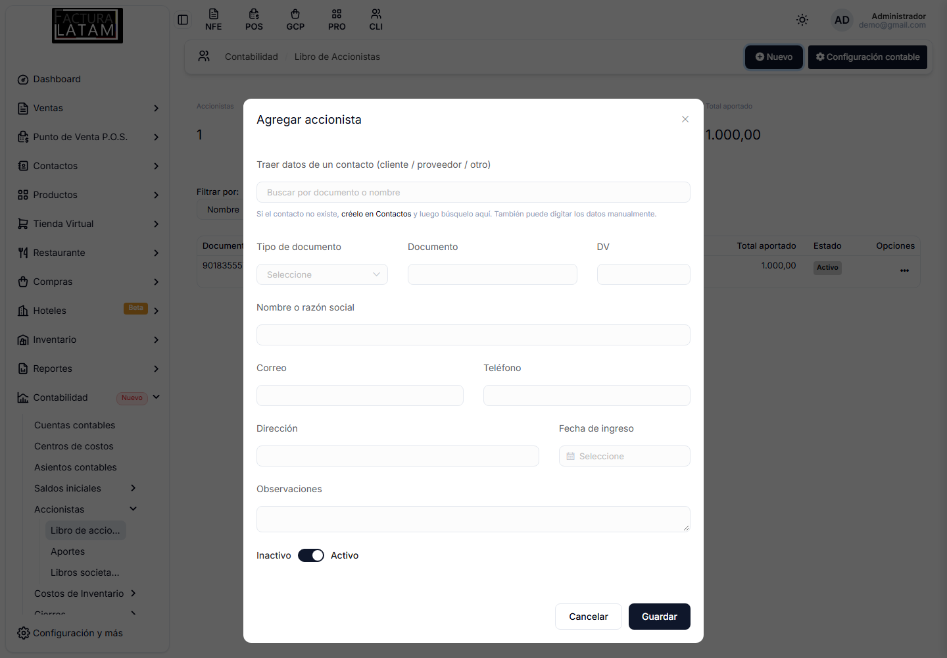
Task: Go to Aportes menu item
Action: tap(68, 551)
